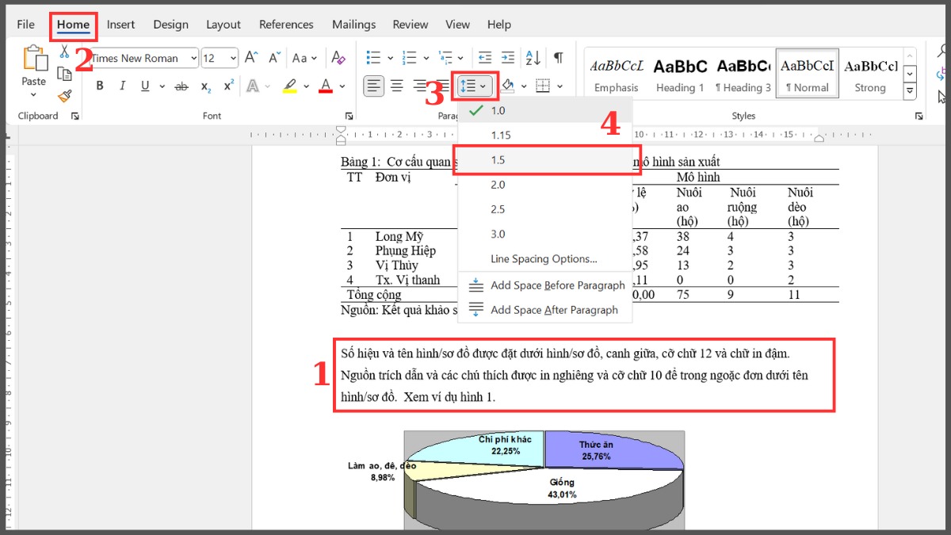Apply the Heading 1 style
The image size is (951, 535).
coord(680,75)
